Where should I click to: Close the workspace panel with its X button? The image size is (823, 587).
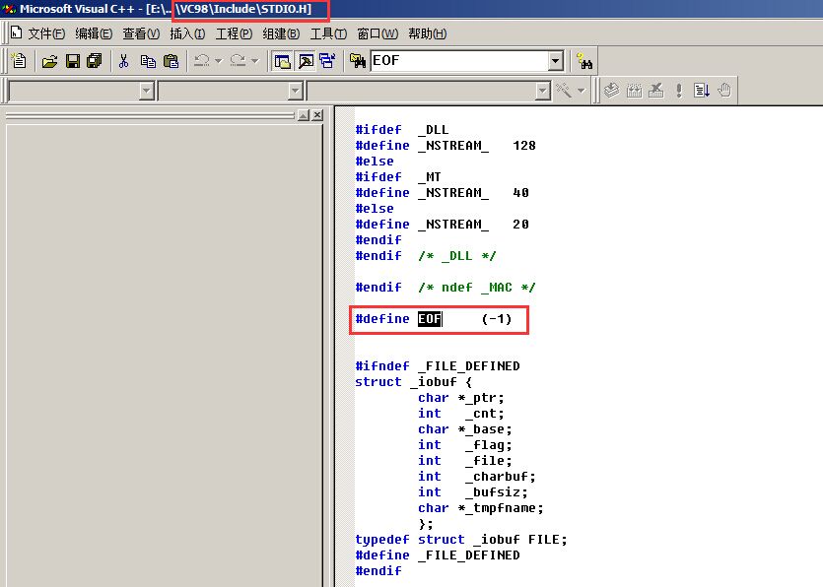[x=316, y=115]
